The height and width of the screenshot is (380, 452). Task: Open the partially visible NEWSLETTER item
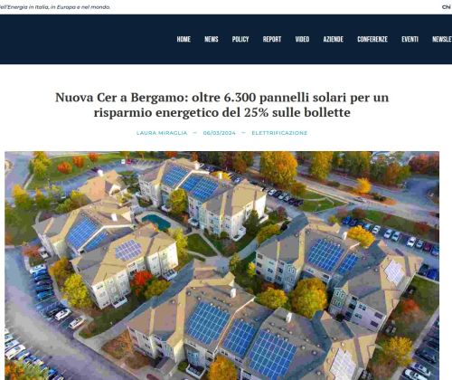point(442,39)
